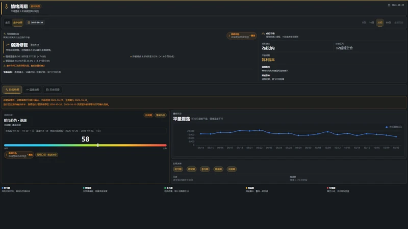Select the 防守期 stage pill in the flow row
The height and width of the screenshot is (229, 408).
tap(178, 169)
